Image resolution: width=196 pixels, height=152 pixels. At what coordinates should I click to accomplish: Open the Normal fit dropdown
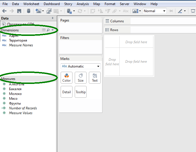click(155, 11)
